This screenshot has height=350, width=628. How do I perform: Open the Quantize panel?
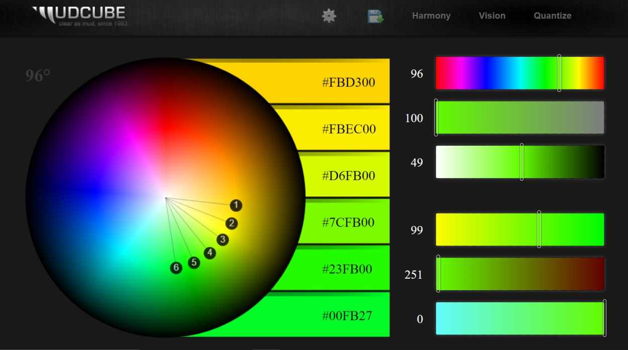(552, 16)
